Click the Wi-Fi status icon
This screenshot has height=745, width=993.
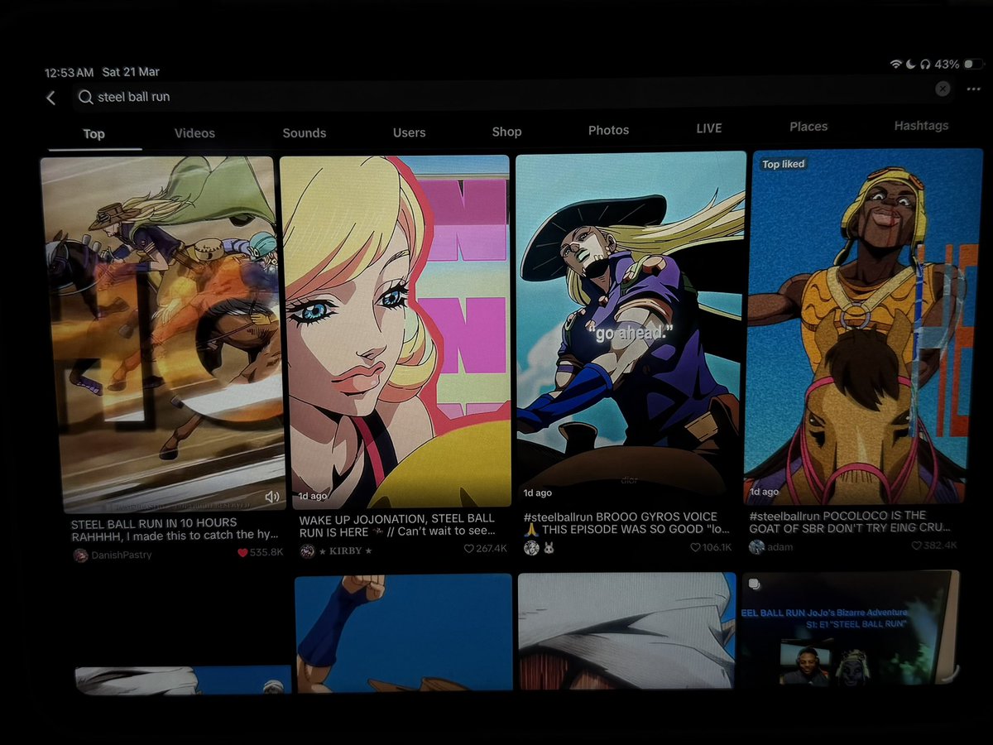pyautogui.click(x=895, y=64)
